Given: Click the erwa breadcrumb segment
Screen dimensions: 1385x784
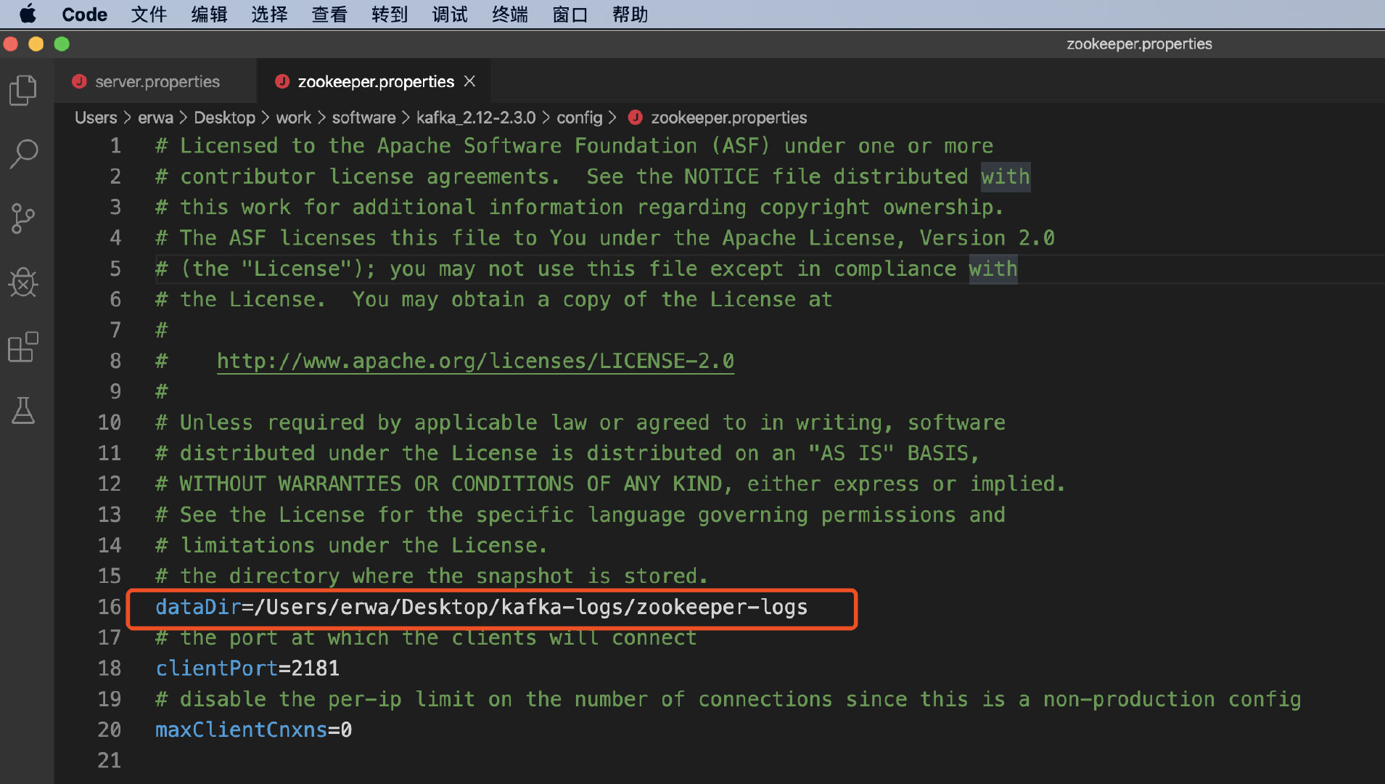Looking at the screenshot, I should coord(155,117).
